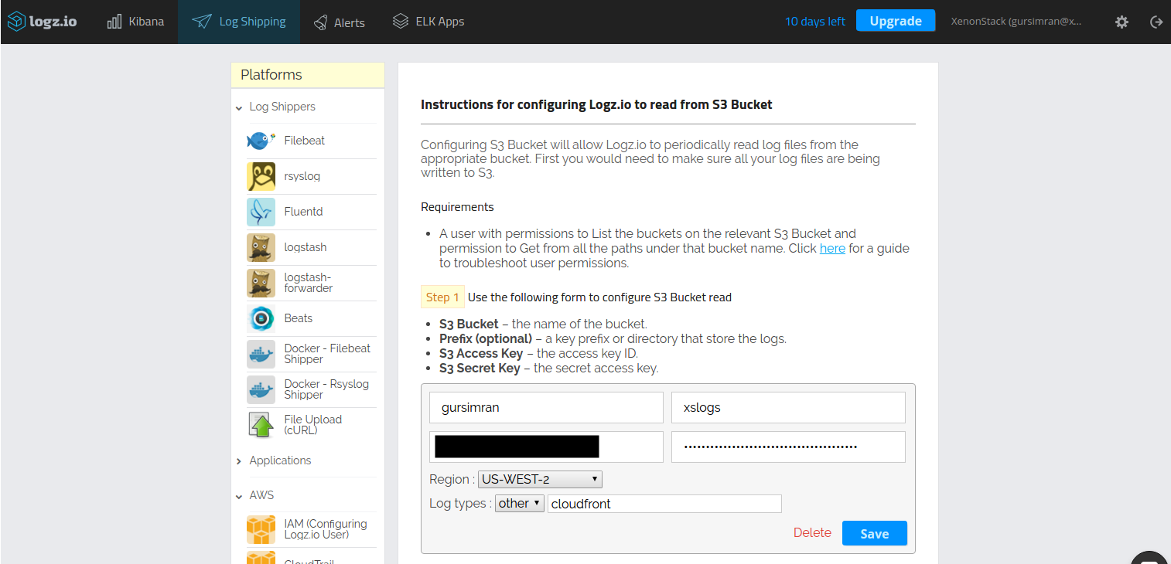Click the logz.io logo

(43, 22)
